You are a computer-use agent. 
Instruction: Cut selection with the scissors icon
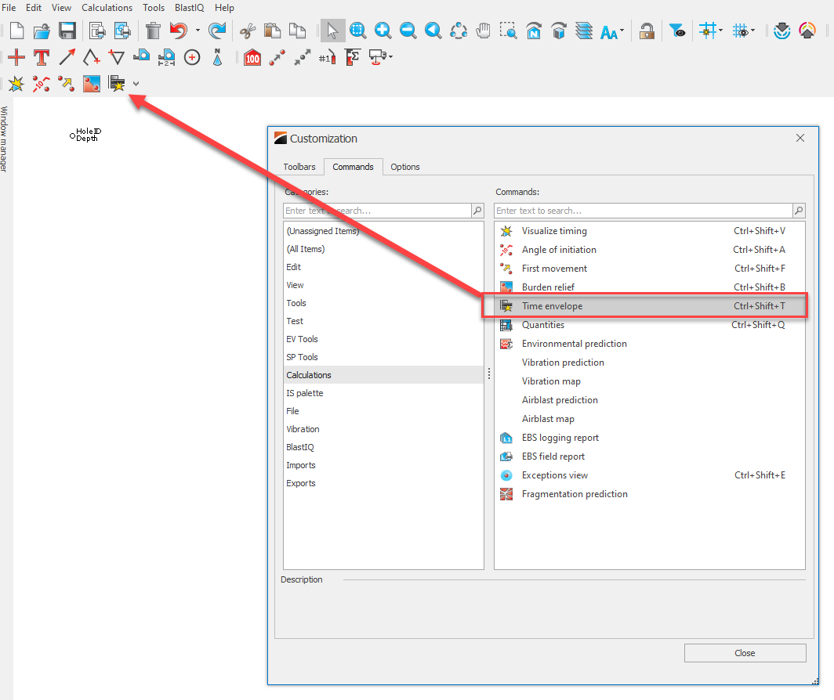coord(248,31)
